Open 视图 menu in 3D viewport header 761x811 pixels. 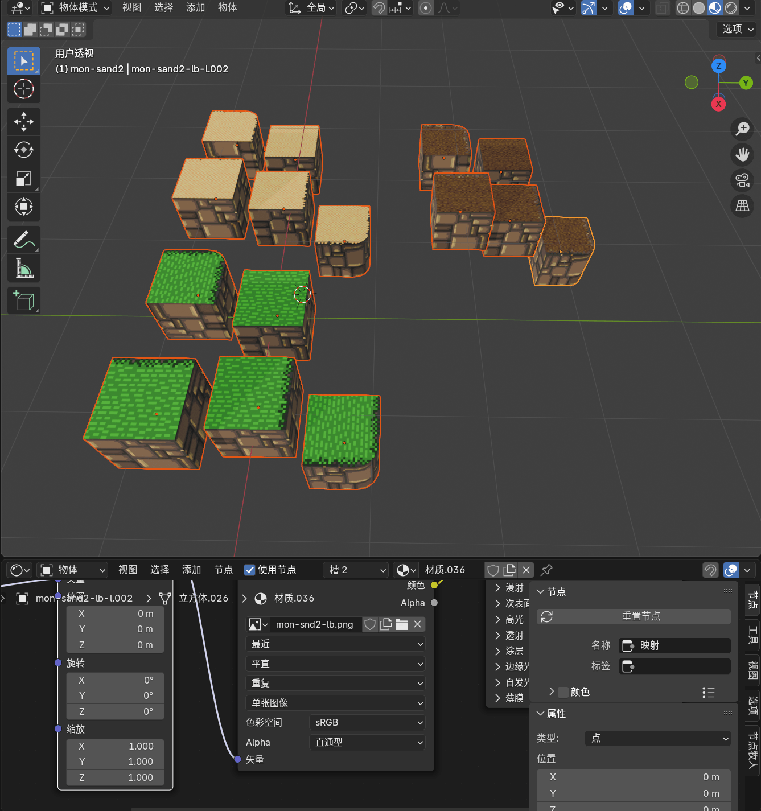coord(132,8)
